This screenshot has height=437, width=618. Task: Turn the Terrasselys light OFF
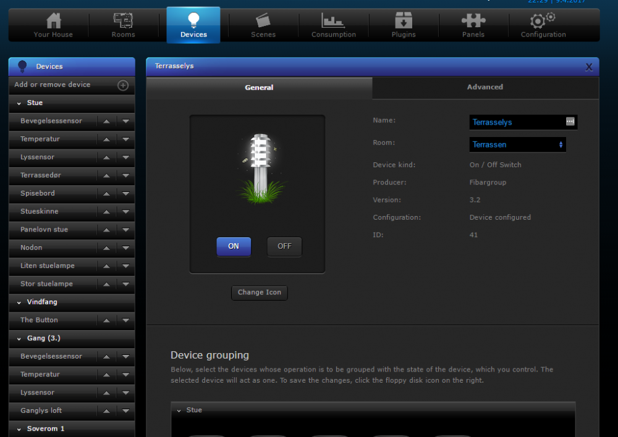point(284,246)
